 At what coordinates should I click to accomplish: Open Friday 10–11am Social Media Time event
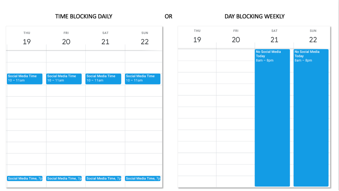64,79
